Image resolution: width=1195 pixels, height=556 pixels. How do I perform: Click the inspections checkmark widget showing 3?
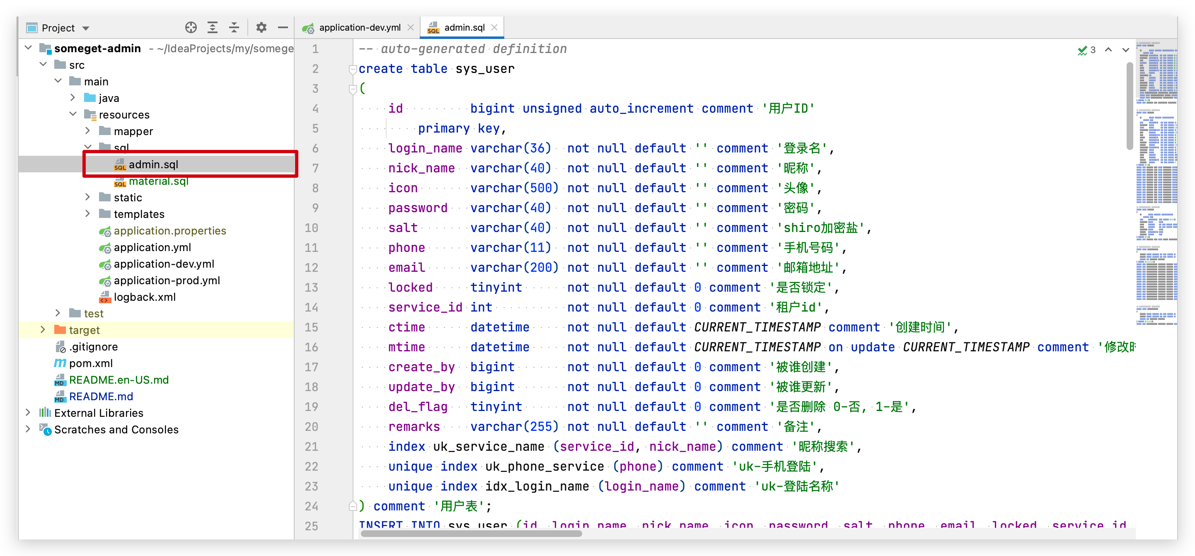(x=1086, y=50)
